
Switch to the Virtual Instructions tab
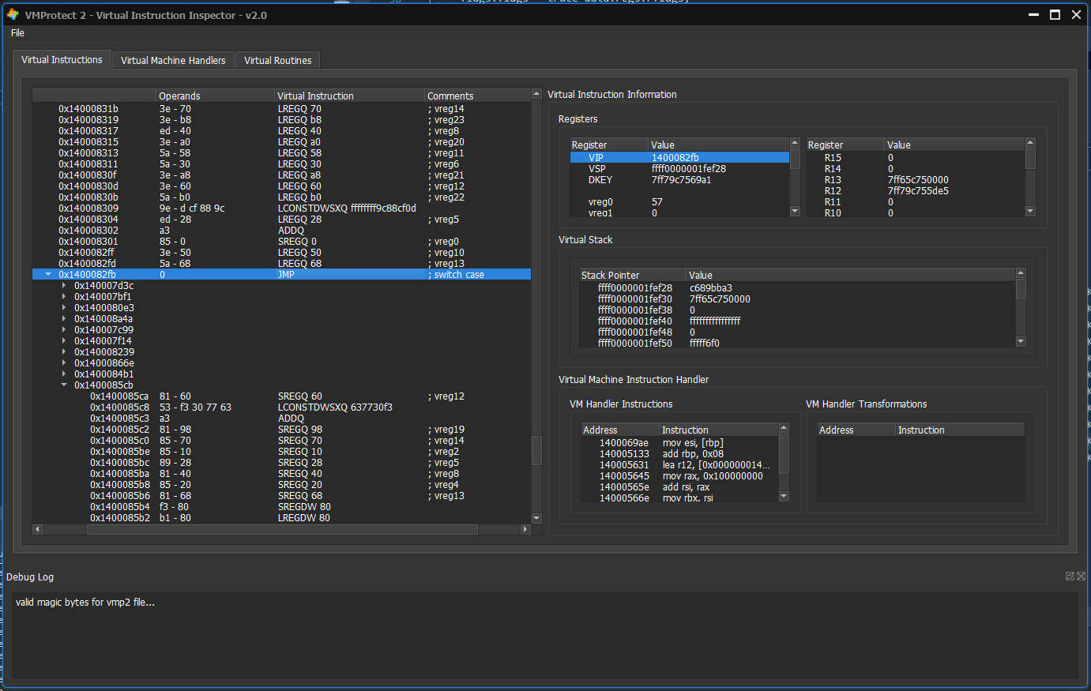point(62,60)
